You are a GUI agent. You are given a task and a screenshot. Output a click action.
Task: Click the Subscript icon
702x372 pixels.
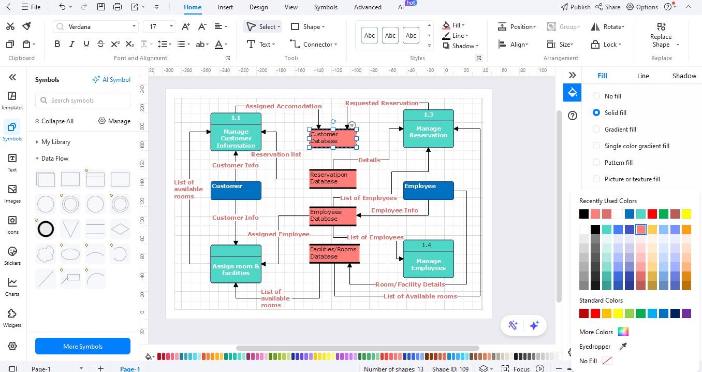click(130, 45)
